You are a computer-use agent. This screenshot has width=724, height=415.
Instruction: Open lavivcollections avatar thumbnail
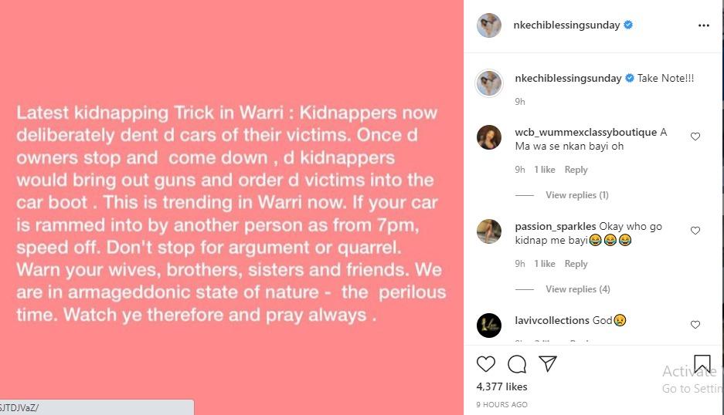(489, 325)
